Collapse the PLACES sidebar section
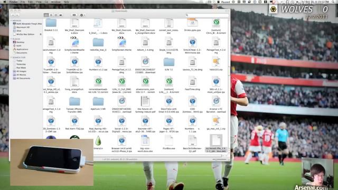This screenshot has width=338, height=190. 11,39
